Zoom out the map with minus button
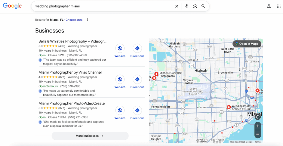The width and height of the screenshot is (283, 146). coord(258,134)
